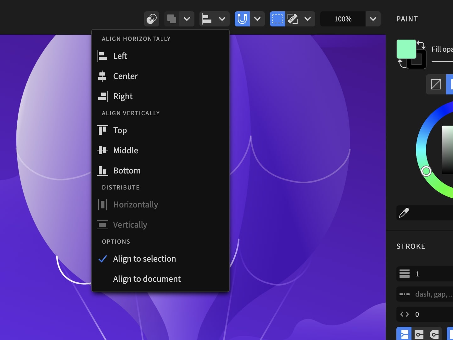Choose Left under Align Horizontally
The image size is (453, 340).
coord(160,56)
